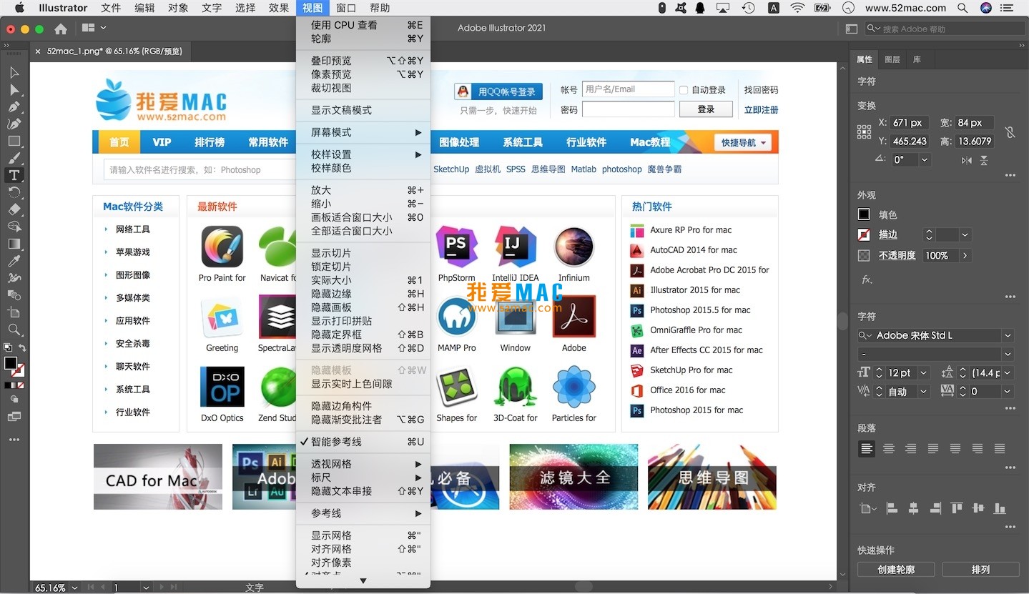Select the Pen tool

pos(14,107)
